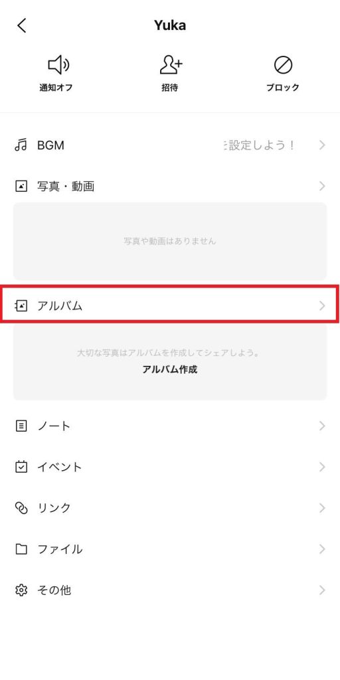The height and width of the screenshot is (680, 340).
Task: Tap the invite person icon
Action: pyautogui.click(x=171, y=65)
